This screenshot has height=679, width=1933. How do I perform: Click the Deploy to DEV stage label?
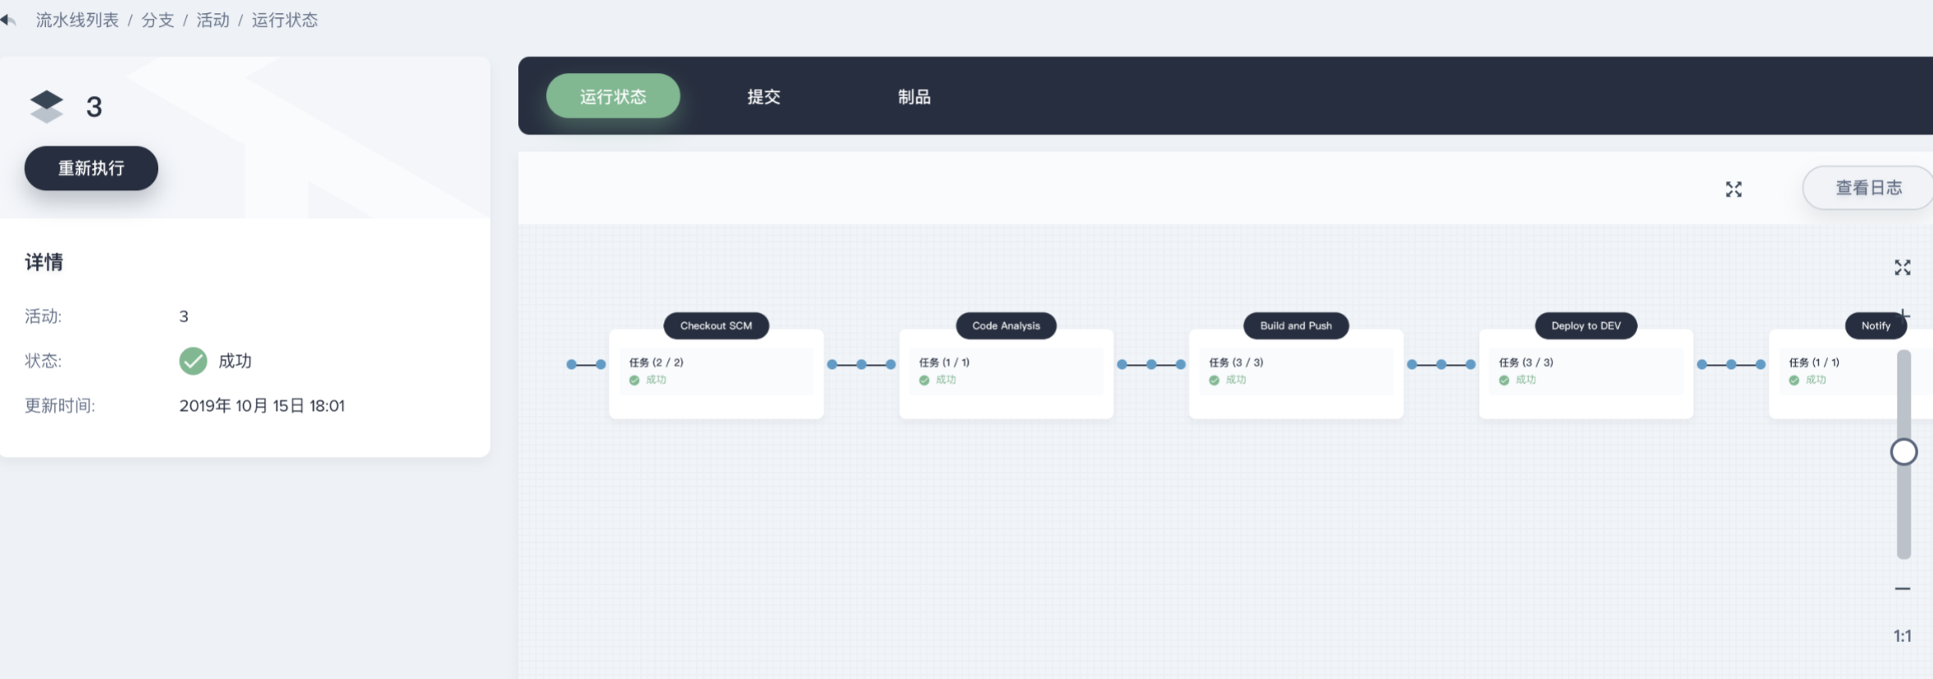1585,326
